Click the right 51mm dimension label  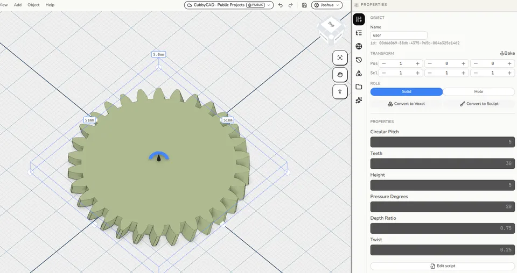228,120
